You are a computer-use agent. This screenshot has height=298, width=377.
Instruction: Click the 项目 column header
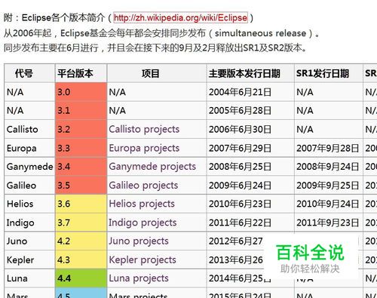[x=157, y=73]
